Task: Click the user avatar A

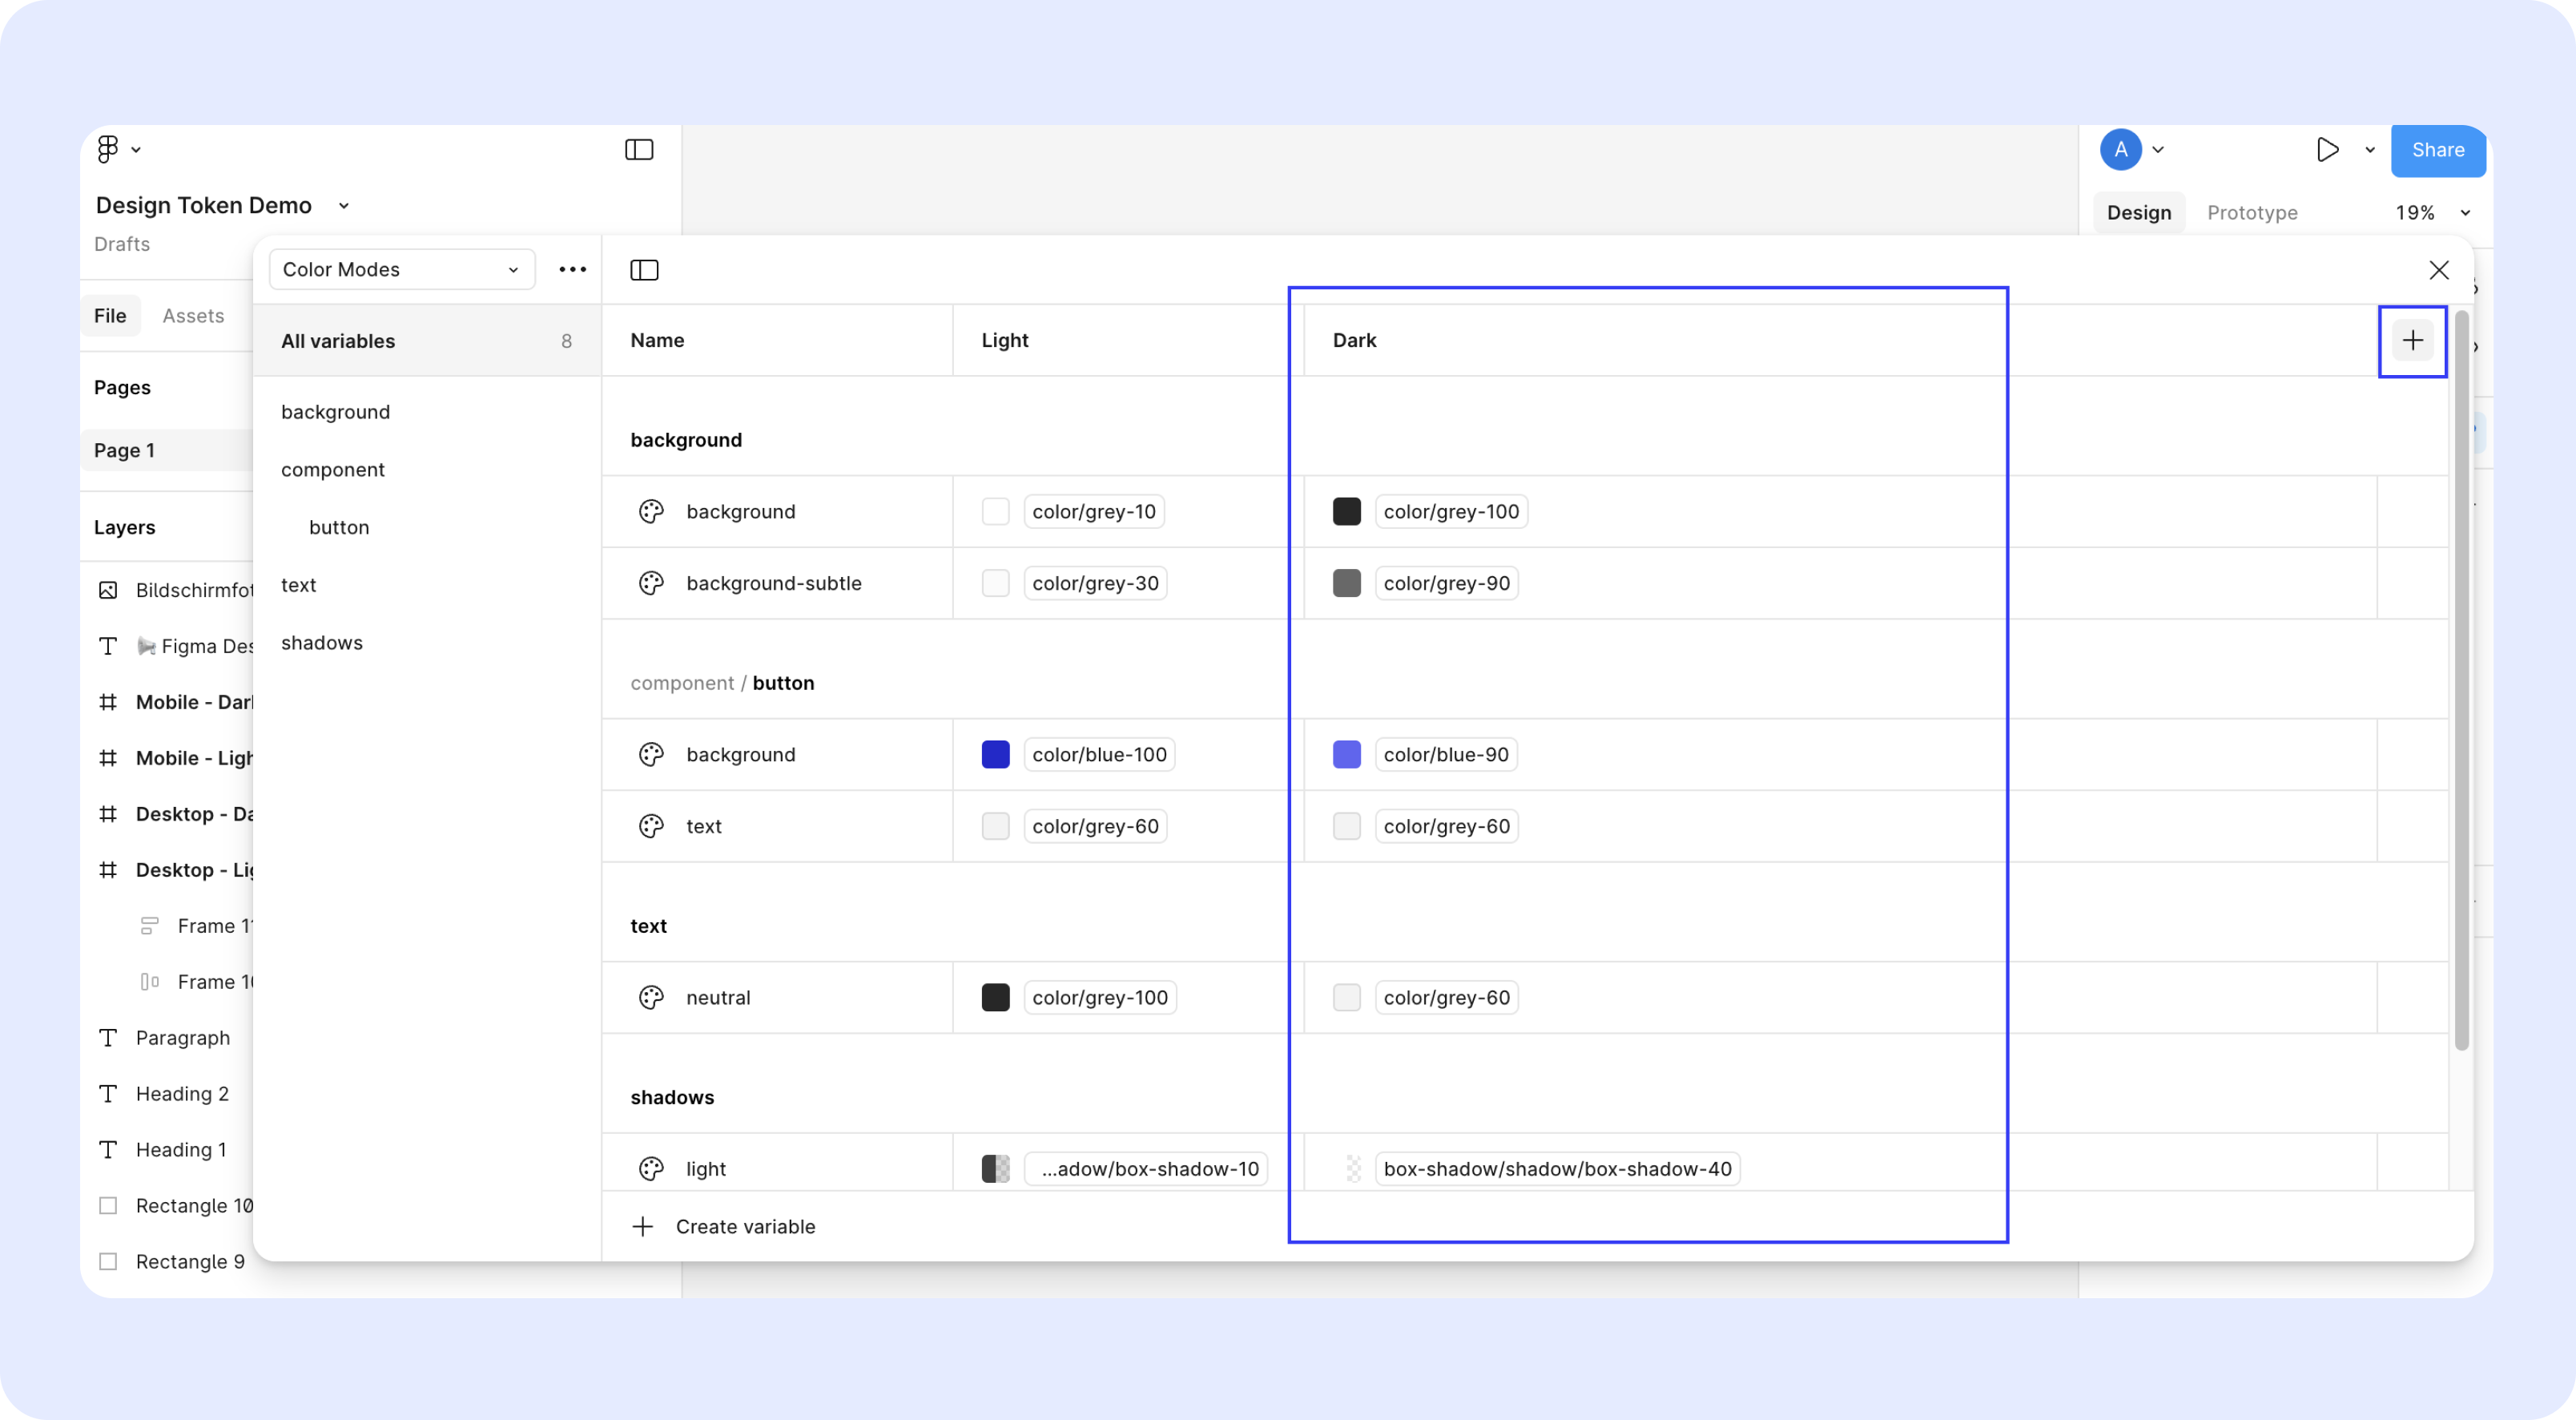Action: coord(2120,150)
